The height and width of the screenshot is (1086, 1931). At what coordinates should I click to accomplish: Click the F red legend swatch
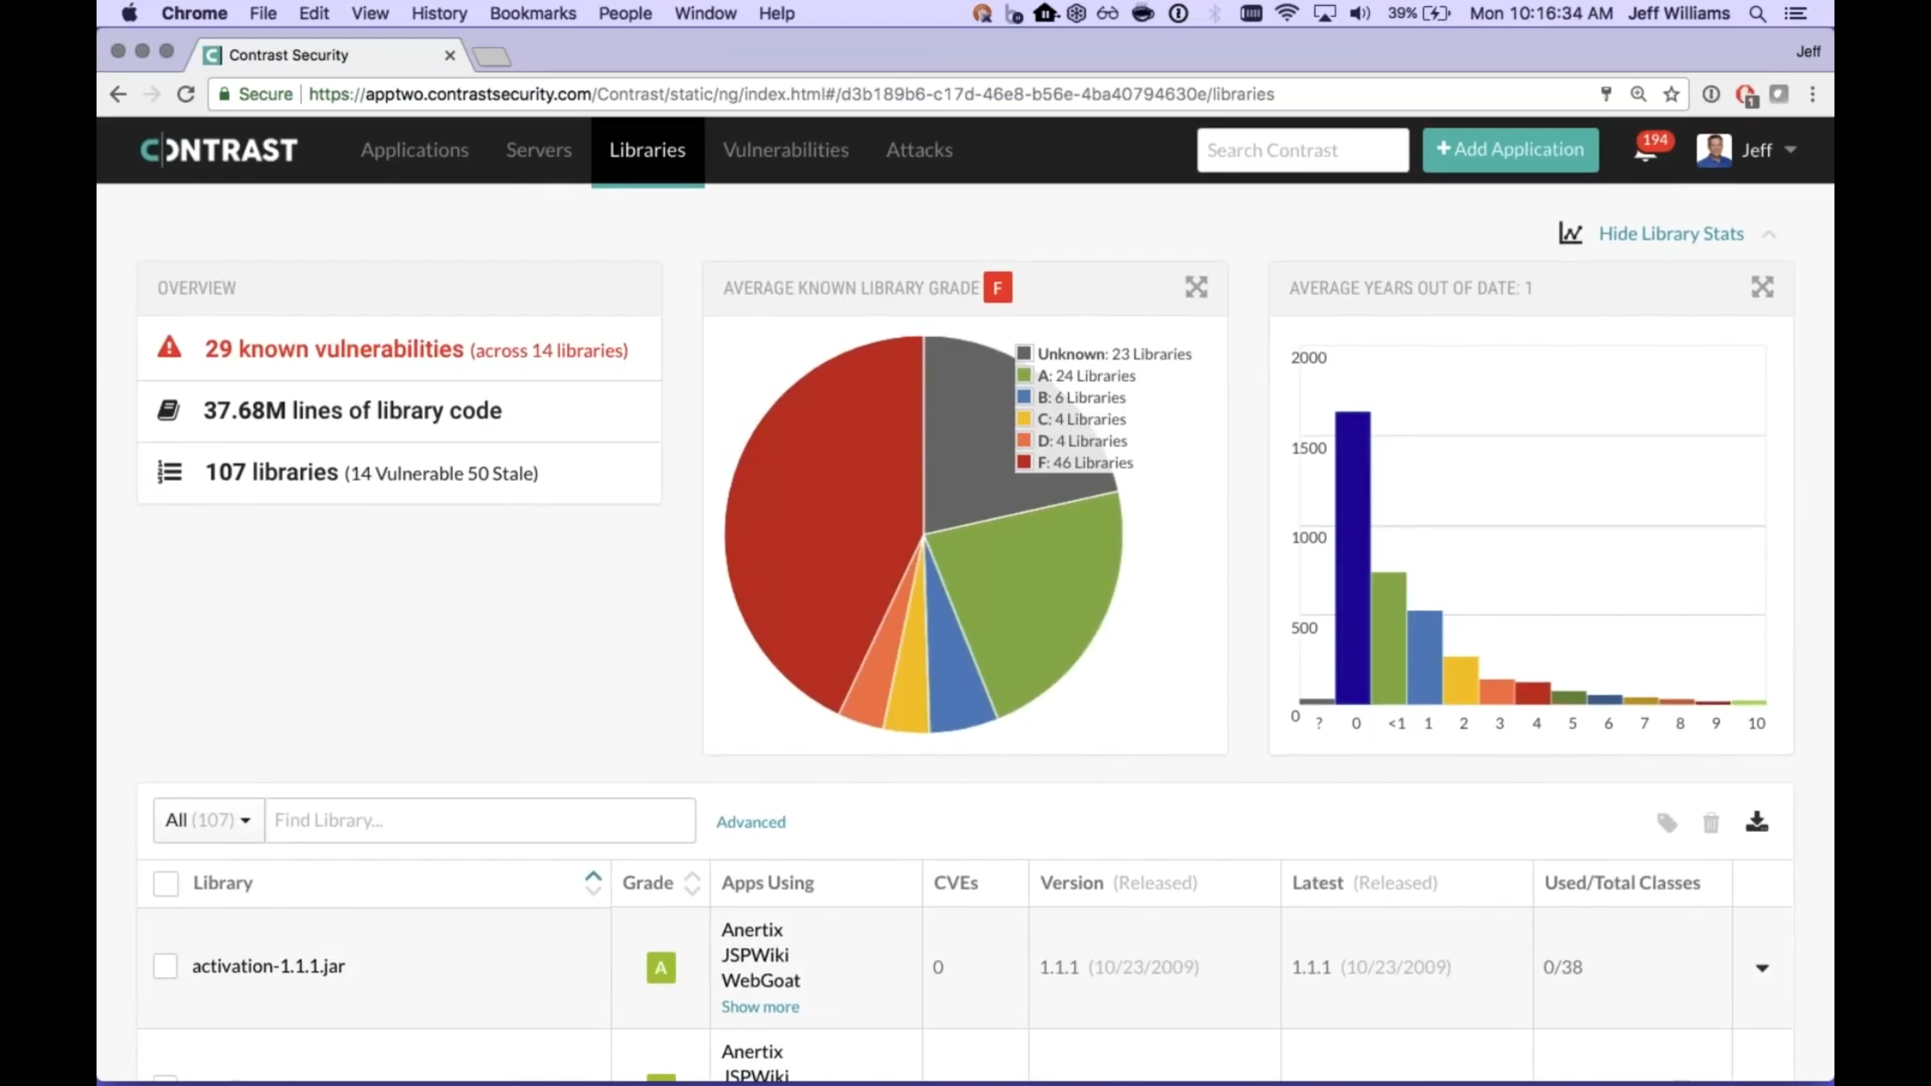tap(1024, 462)
